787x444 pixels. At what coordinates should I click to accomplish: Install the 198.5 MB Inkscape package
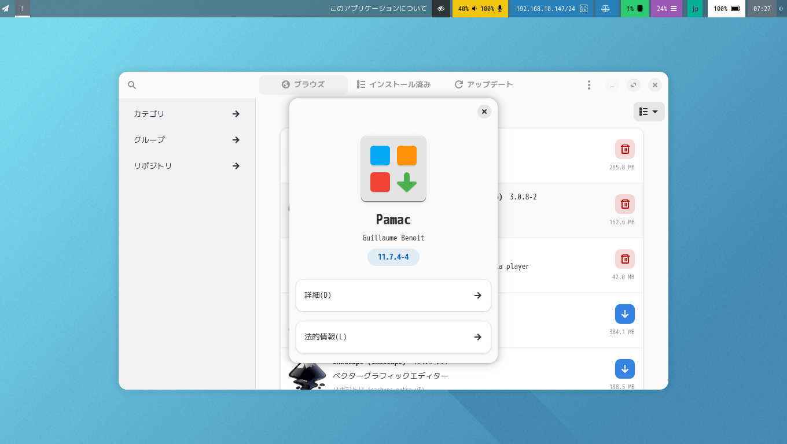(x=625, y=369)
